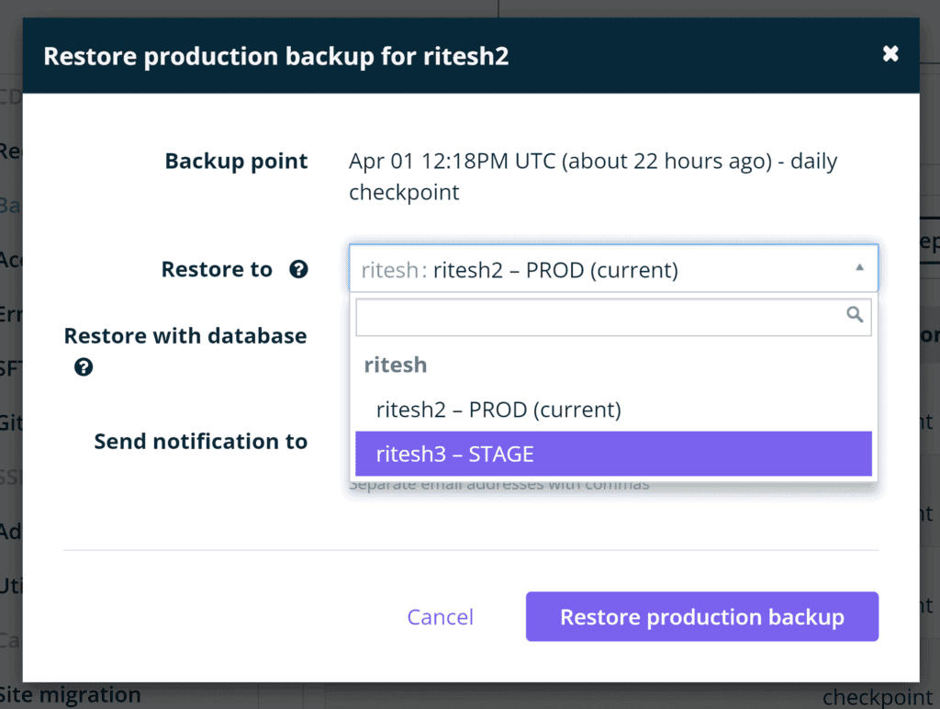Click the Send notification to label
940x709 pixels.
point(201,442)
